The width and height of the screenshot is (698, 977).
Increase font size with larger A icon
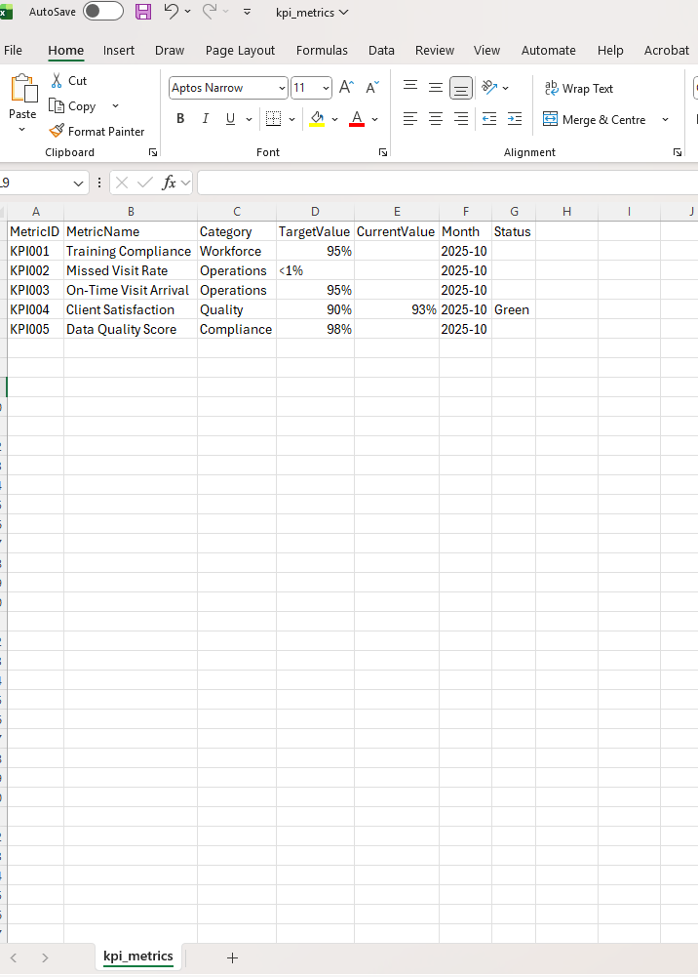click(346, 88)
